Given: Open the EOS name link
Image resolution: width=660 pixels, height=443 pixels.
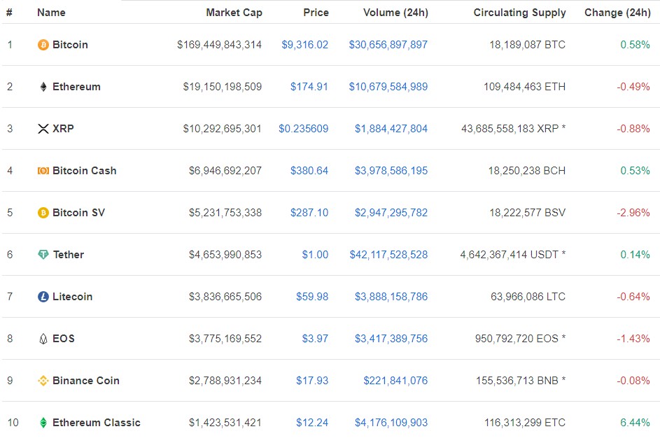Looking at the screenshot, I should (x=64, y=339).
